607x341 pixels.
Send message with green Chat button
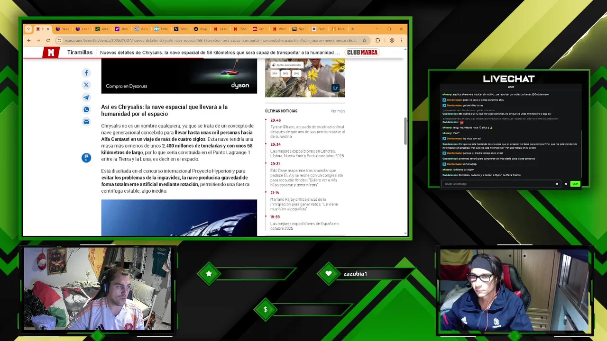pos(575,184)
